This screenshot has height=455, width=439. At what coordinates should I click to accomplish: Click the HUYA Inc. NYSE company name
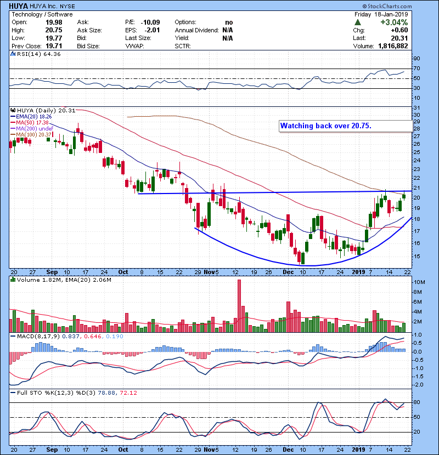pos(52,6)
